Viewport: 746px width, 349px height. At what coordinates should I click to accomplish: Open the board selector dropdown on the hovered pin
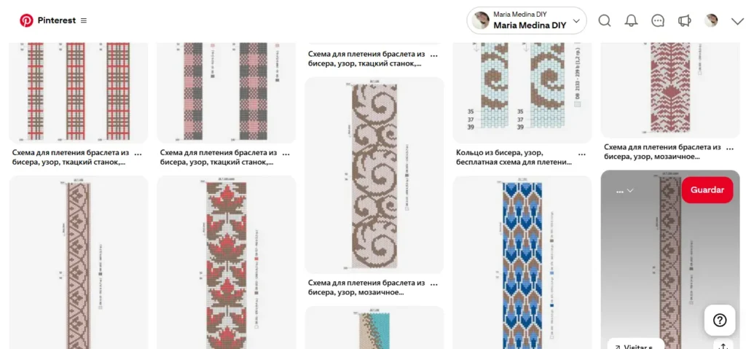tap(624, 190)
